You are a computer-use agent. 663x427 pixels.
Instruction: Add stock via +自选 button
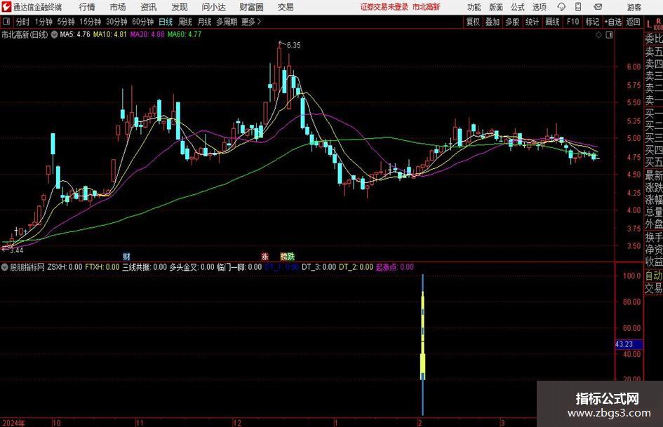point(613,22)
